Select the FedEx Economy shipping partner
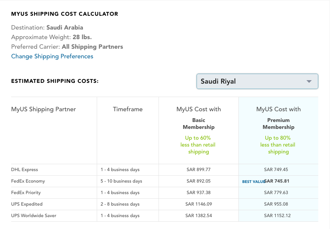334x229 pixels. 28,181
